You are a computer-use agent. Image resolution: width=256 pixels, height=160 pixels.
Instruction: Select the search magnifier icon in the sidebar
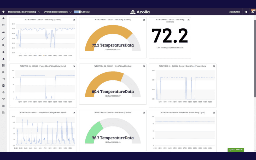pos(3,45)
